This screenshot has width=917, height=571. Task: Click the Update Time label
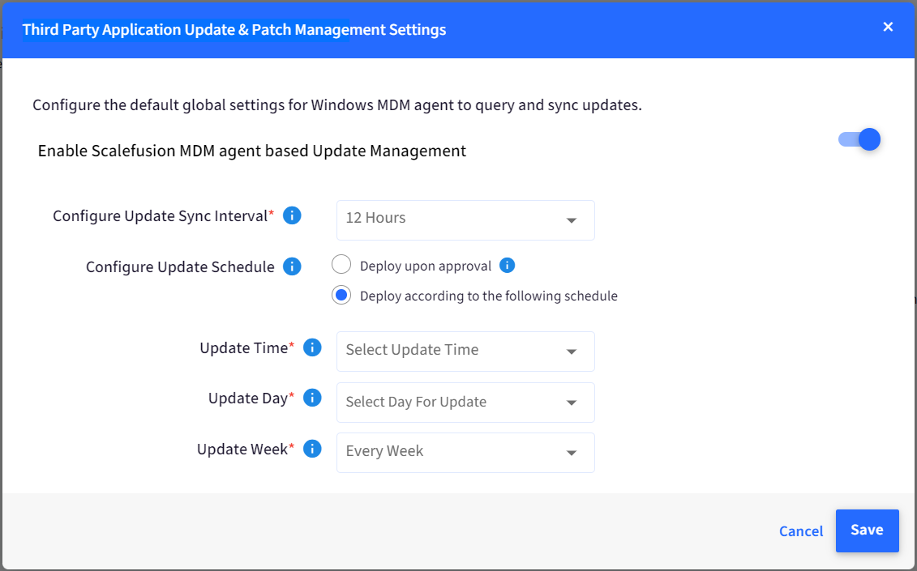click(x=246, y=348)
